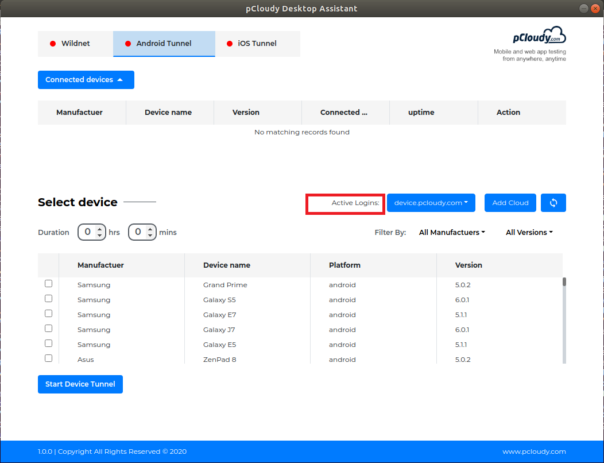
Task: Enable the Galaxy E5 device checkbox
Action: [x=49, y=344]
